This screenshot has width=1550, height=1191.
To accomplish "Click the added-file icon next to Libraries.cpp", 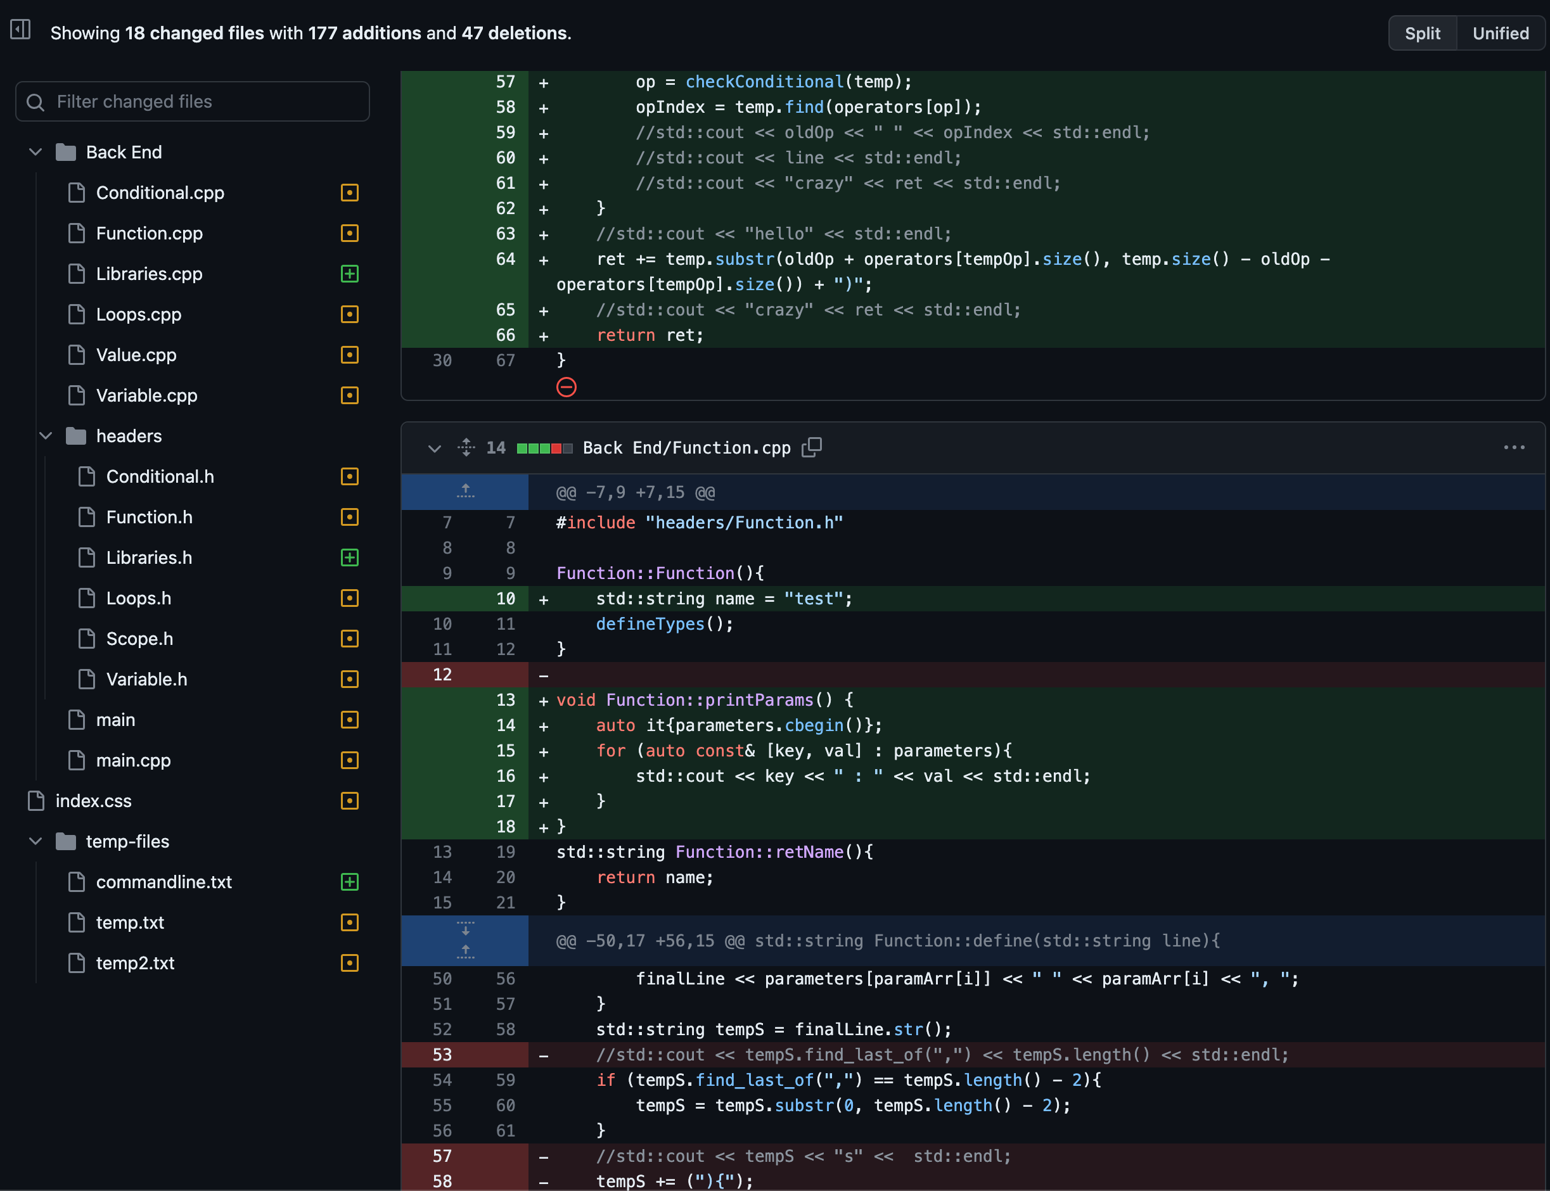I will click(x=350, y=274).
